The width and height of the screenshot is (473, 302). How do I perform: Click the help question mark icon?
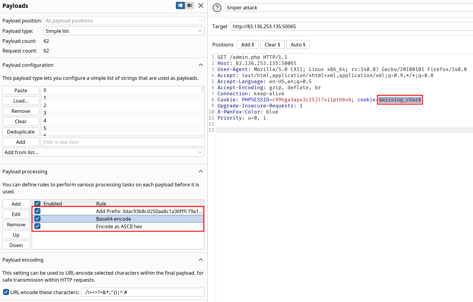point(217,8)
